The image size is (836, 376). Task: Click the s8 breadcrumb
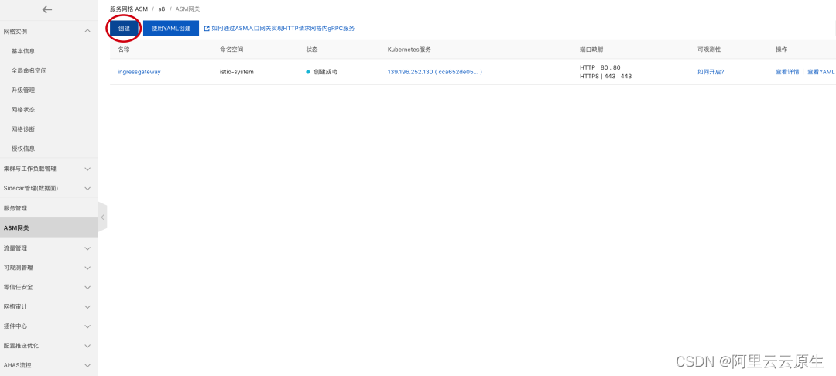tap(162, 9)
